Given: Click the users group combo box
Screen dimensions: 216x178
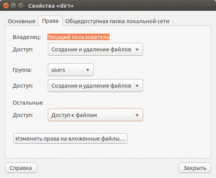Looking at the screenshot, I should [x=71, y=70].
